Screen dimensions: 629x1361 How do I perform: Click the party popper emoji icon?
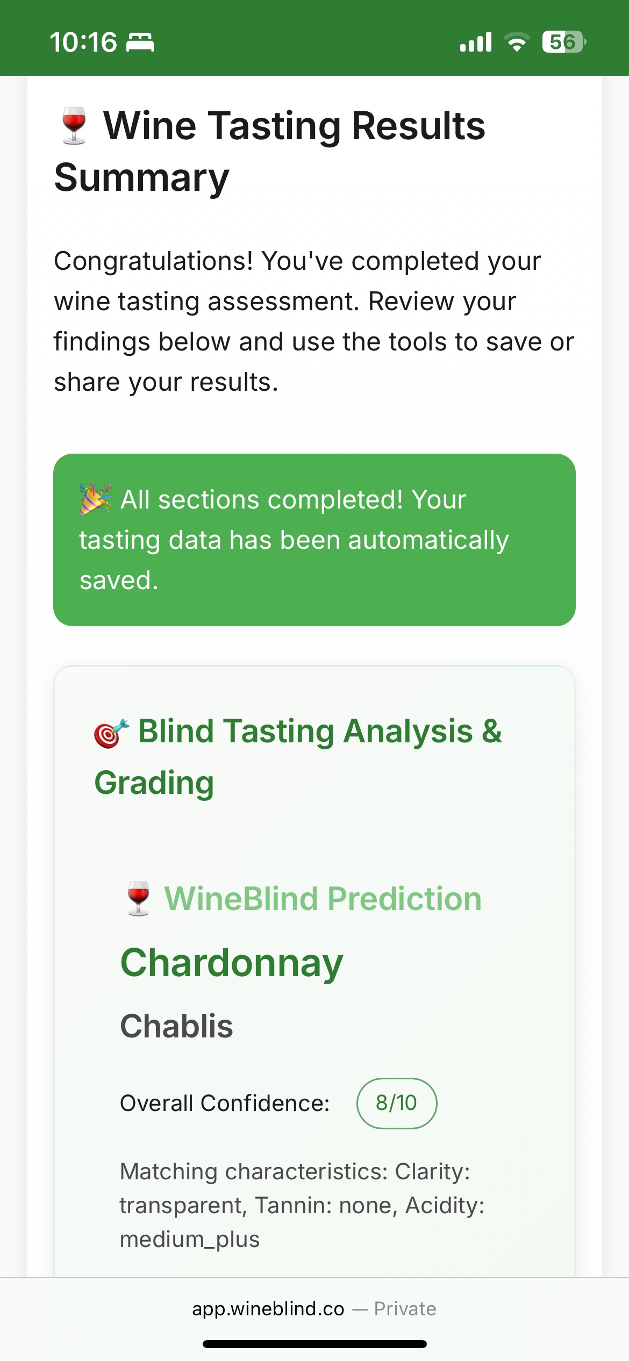pyautogui.click(x=95, y=499)
